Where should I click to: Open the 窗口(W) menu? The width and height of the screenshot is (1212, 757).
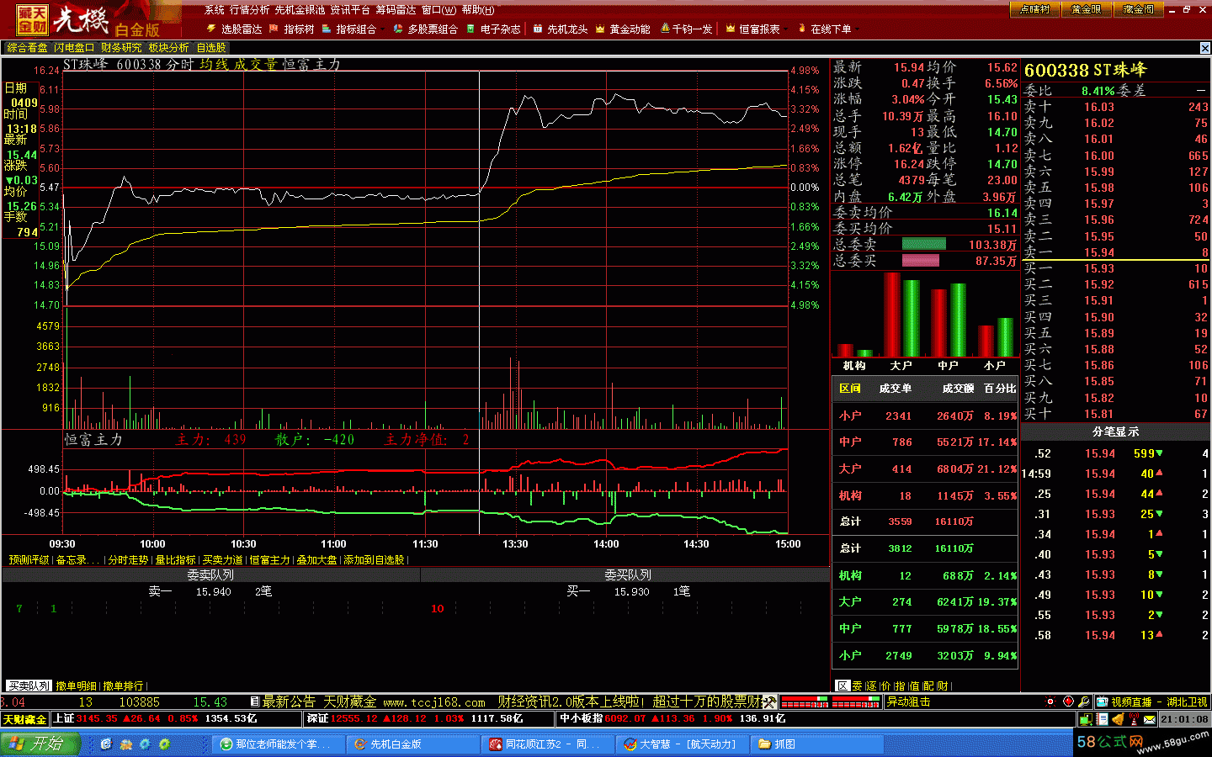[x=439, y=10]
